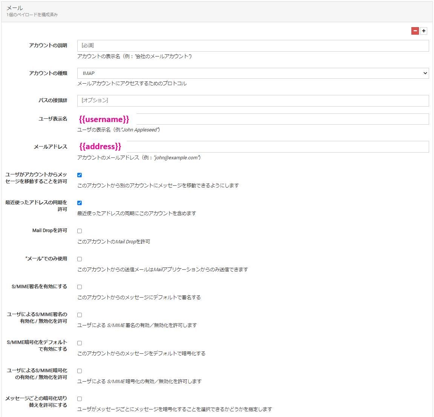Open the アカウントの種類 IMAP dropdown

(253, 73)
